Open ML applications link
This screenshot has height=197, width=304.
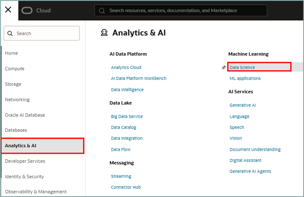(245, 78)
